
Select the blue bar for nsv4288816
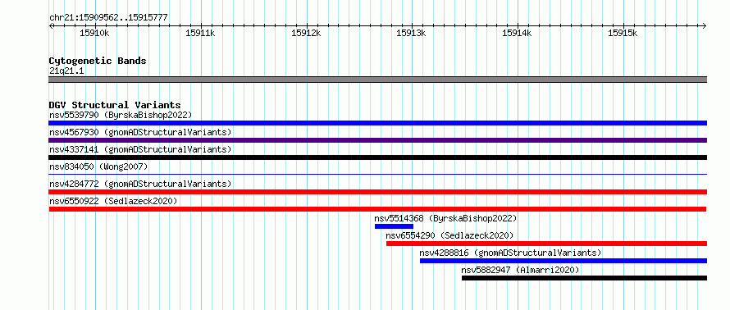coord(563,261)
